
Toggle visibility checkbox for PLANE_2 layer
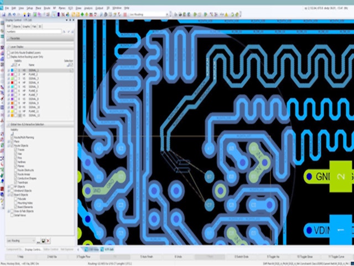coord(15,74)
